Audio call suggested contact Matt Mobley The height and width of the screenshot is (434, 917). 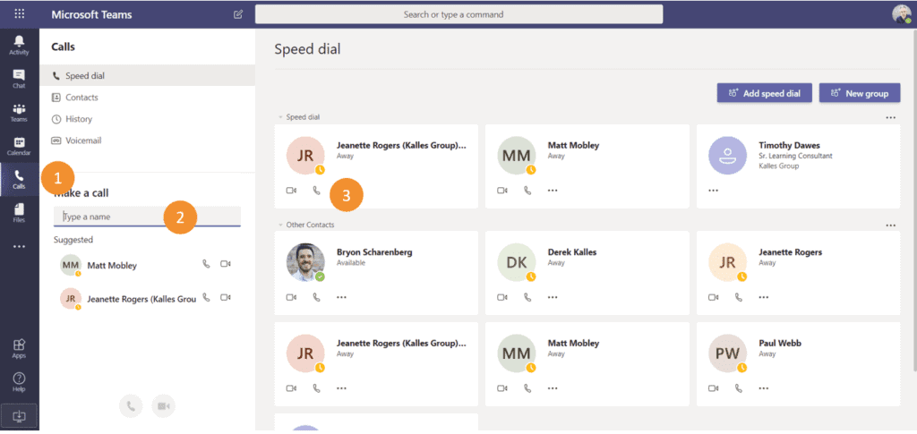[206, 264]
